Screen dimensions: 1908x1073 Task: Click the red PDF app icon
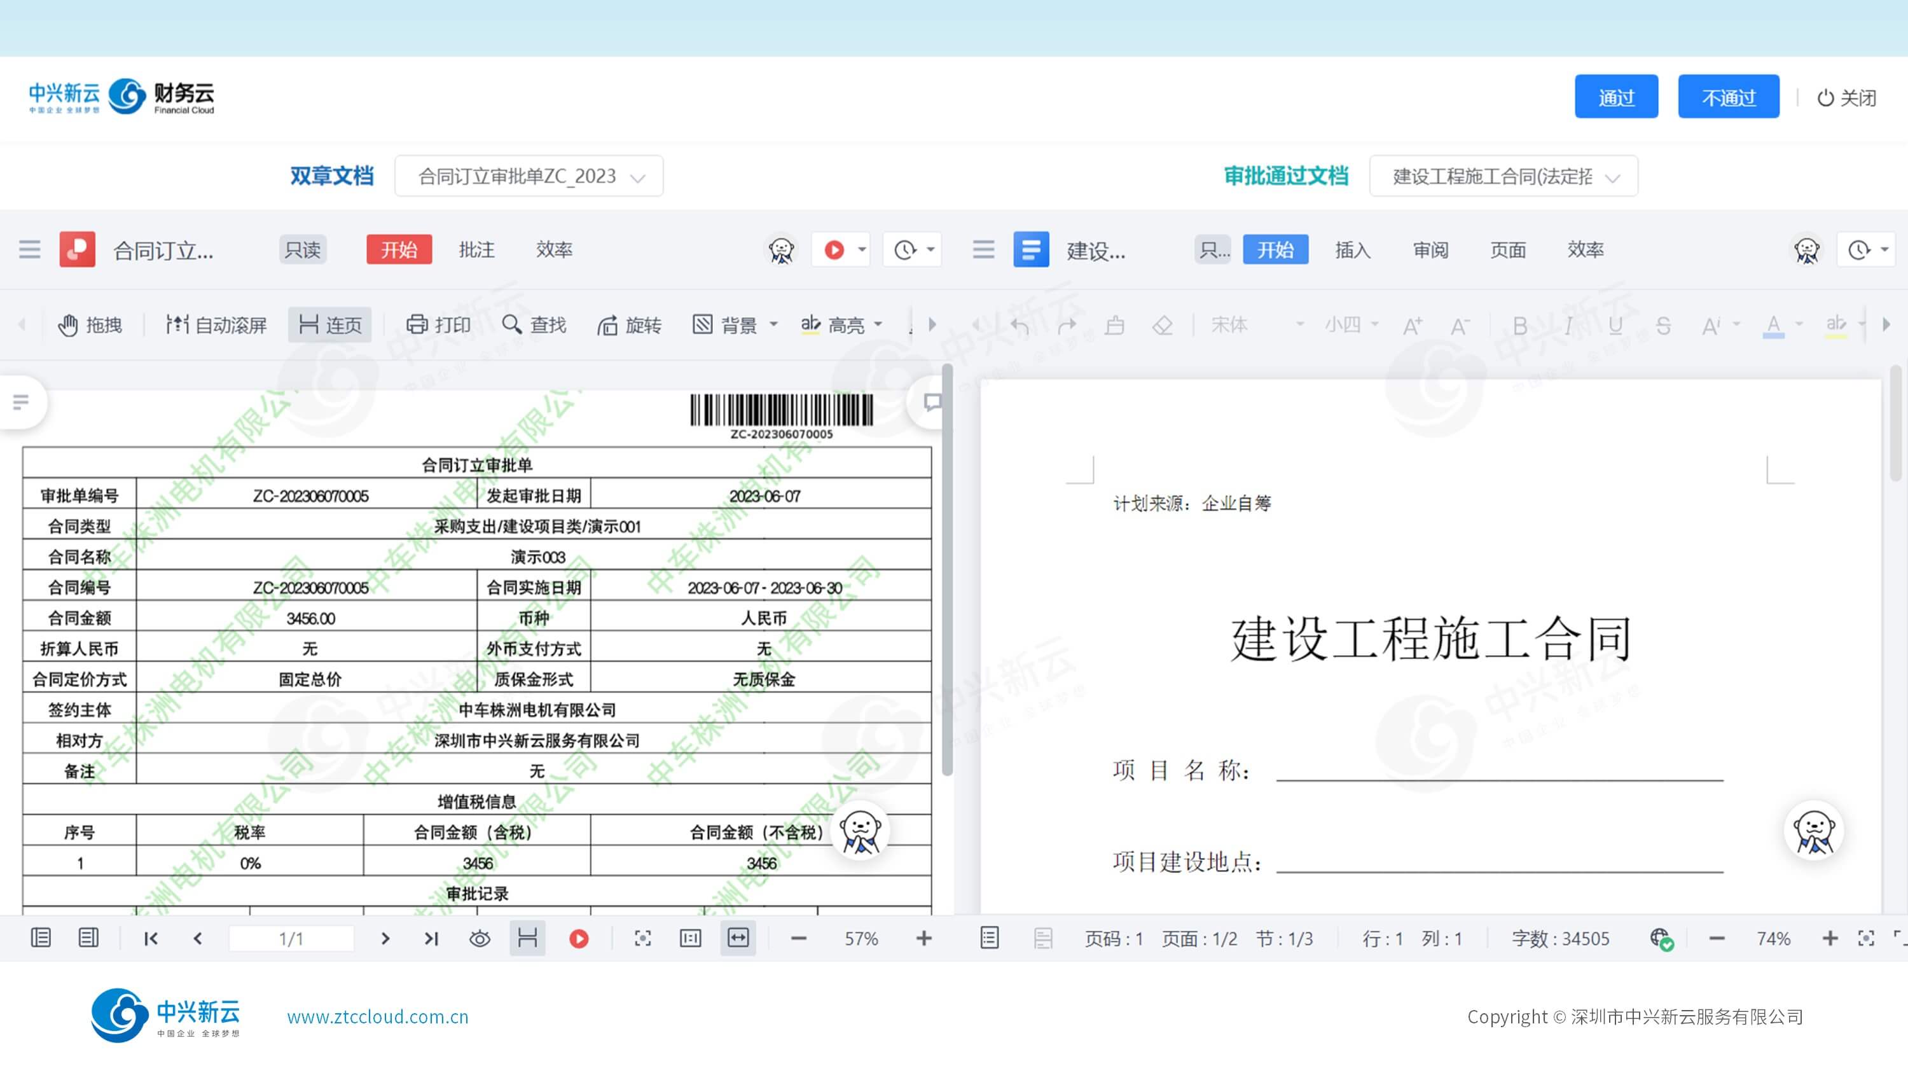(78, 249)
